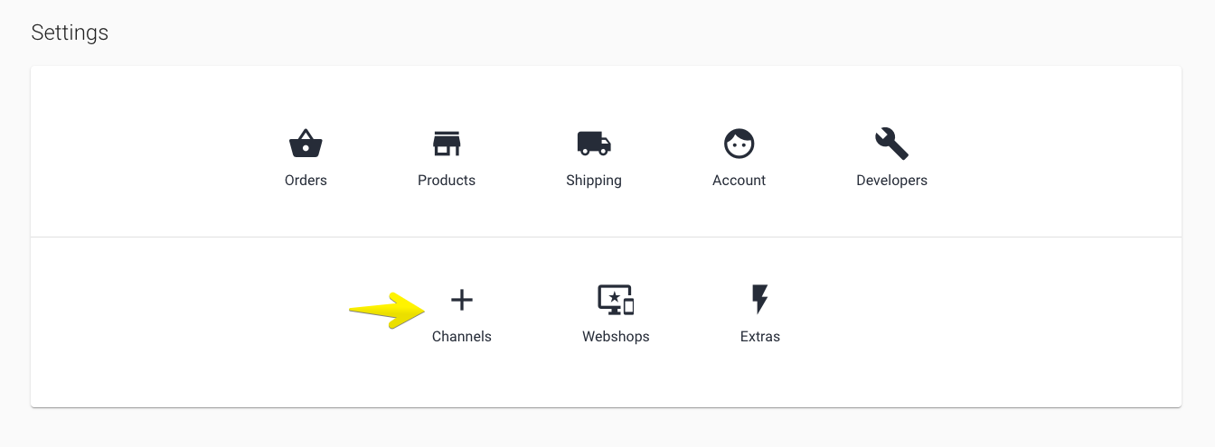Select the Products storefront icon
The width and height of the screenshot is (1215, 447).
click(x=447, y=144)
